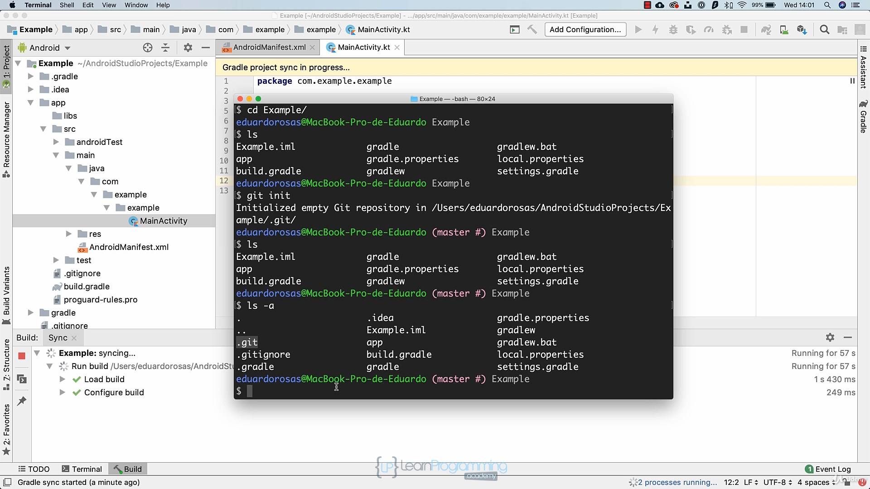Click Attach Debugger to Android Process icon

click(727, 30)
